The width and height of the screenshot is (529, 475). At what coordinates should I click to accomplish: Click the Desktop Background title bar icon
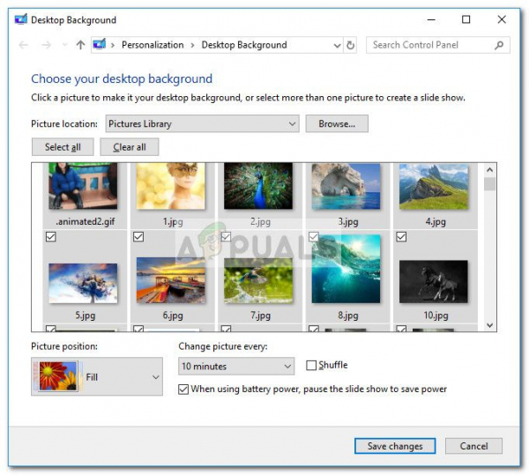point(21,19)
